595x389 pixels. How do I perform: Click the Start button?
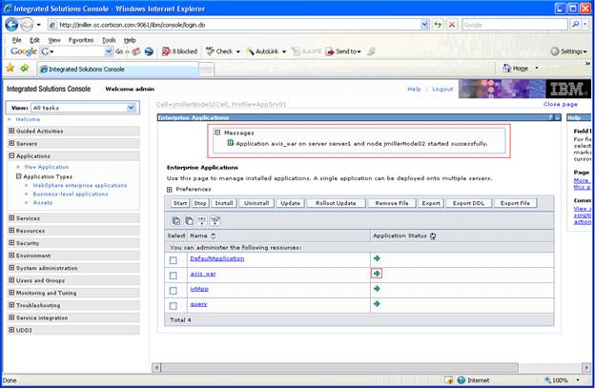coord(180,203)
